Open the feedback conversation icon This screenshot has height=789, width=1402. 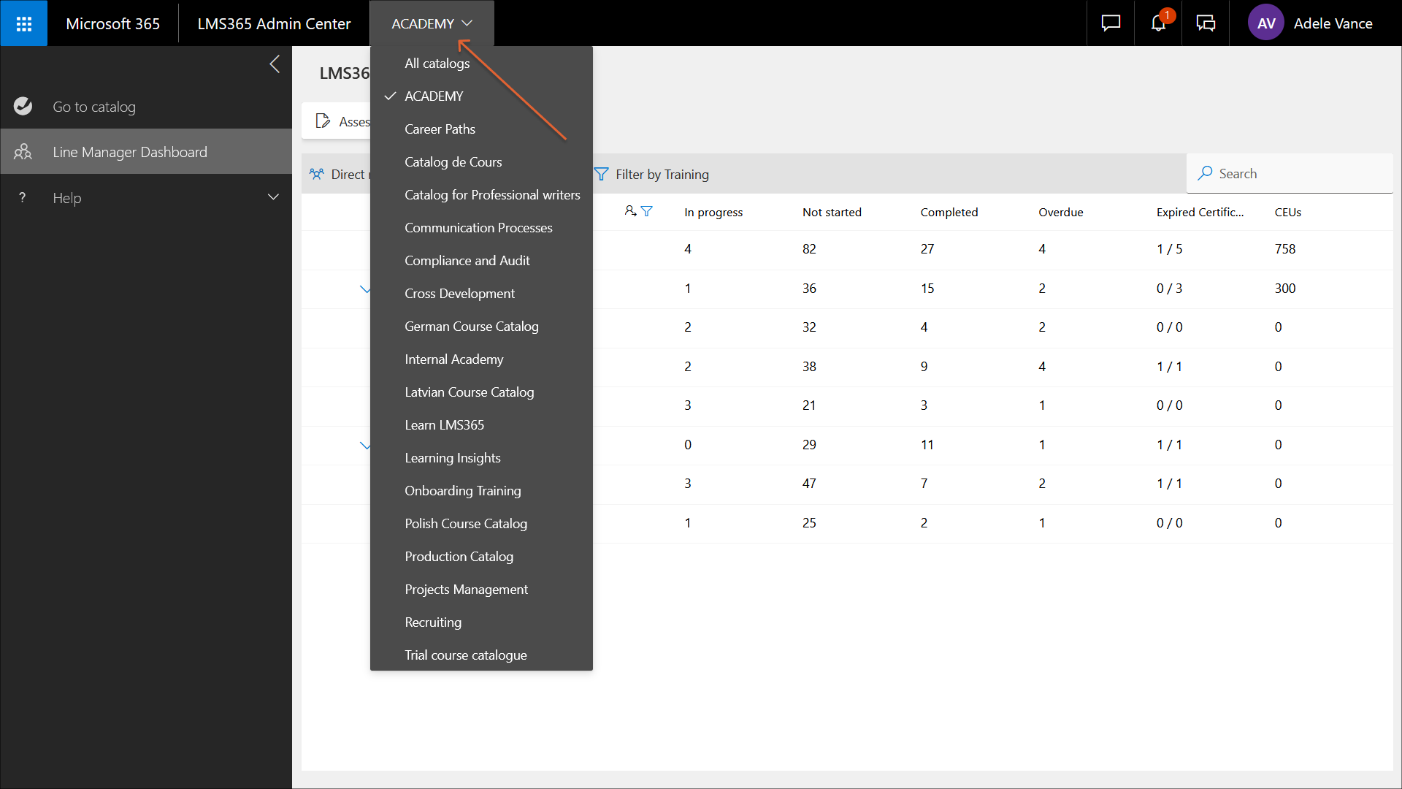coord(1206,23)
